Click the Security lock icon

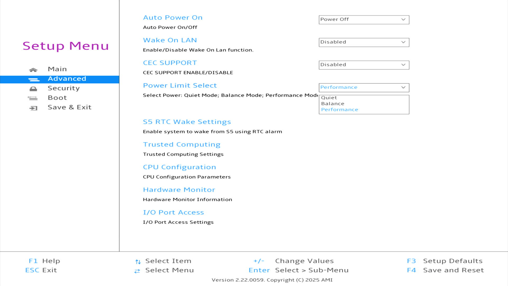click(33, 89)
